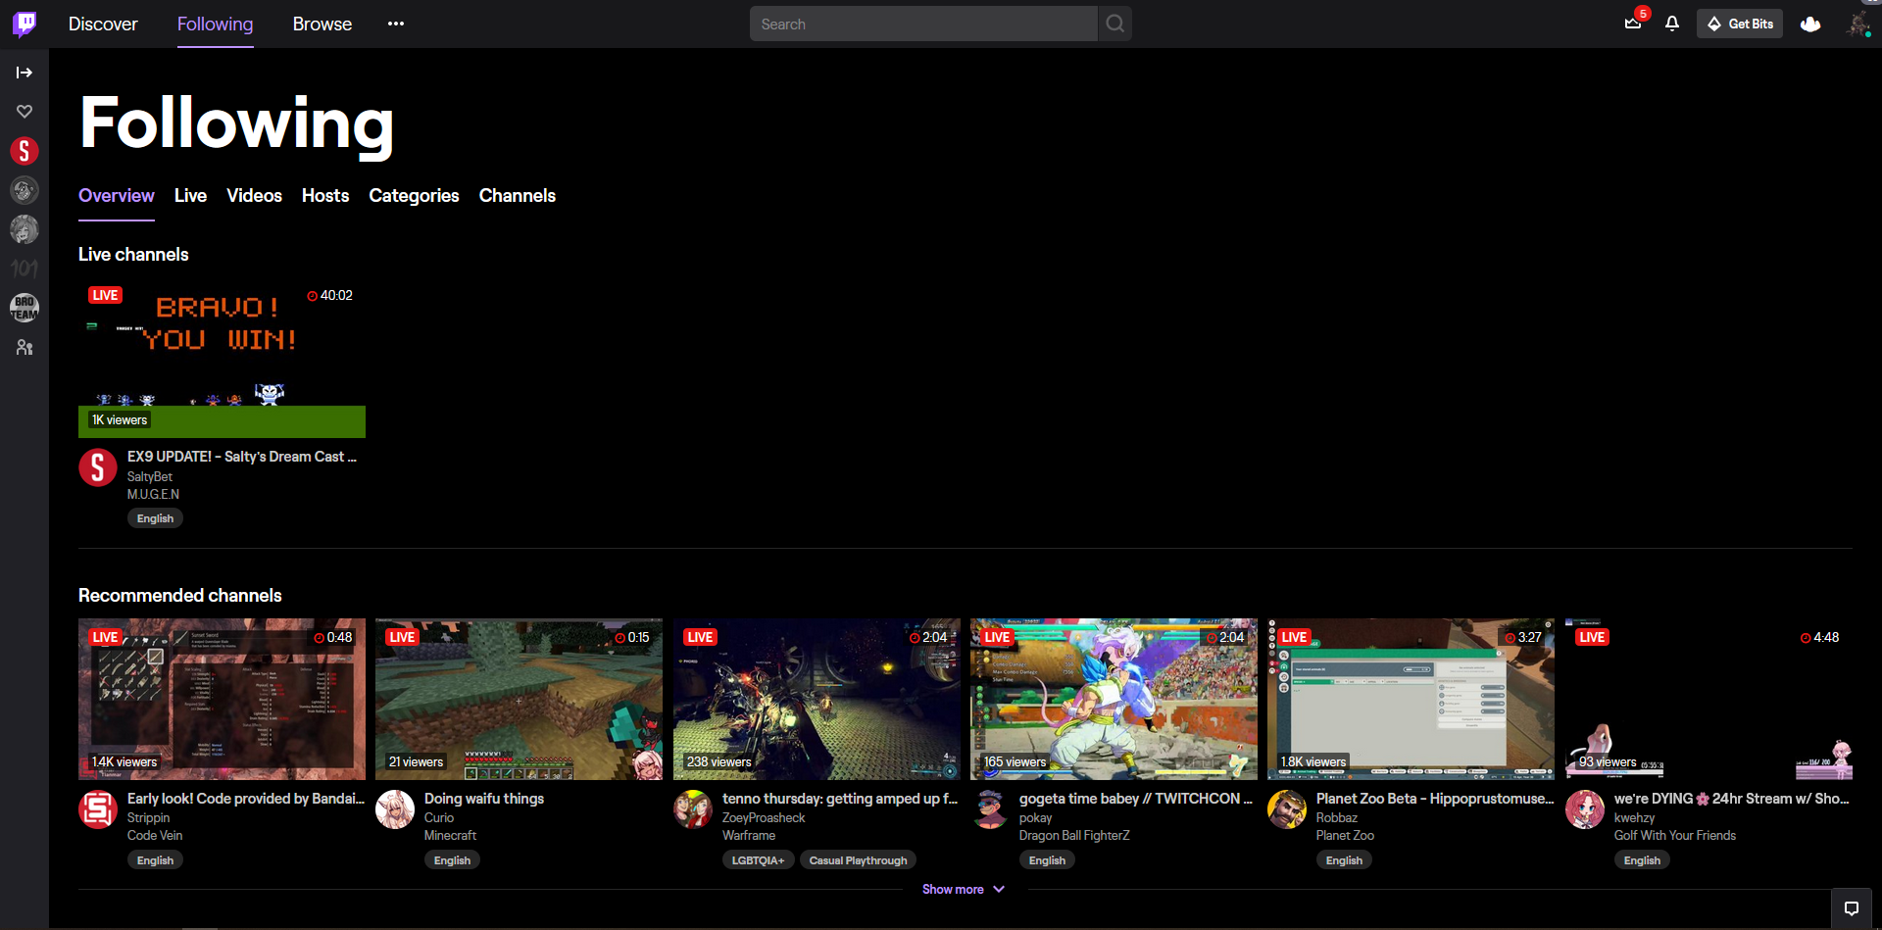Screen dimensions: 1882x930
Task: Open the kwehzy channel name link
Action: pos(1634,817)
